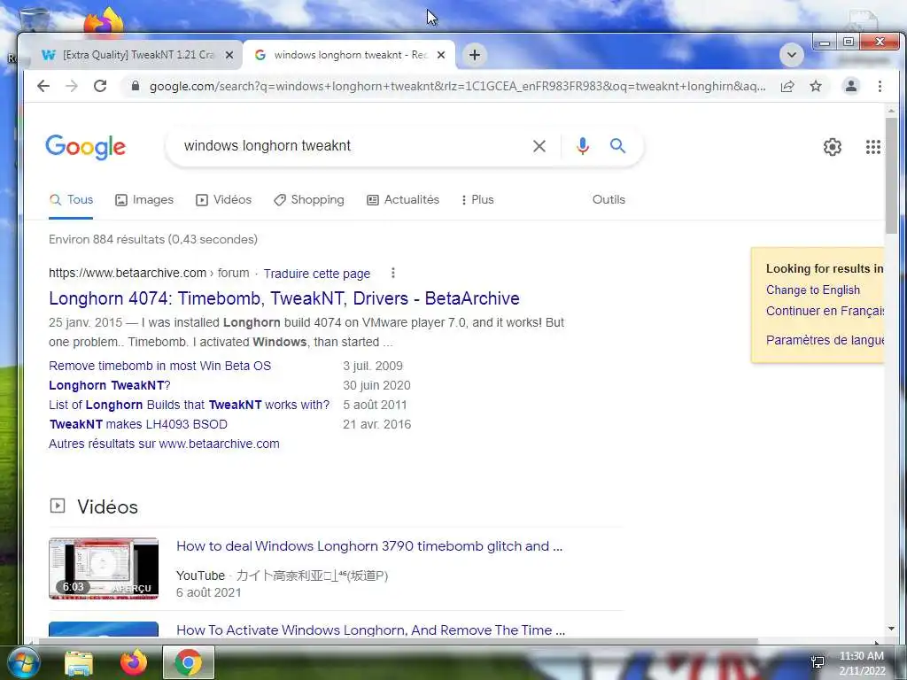Open options for the BetaArchive result
Image resolution: width=907 pixels, height=680 pixels.
click(x=392, y=273)
